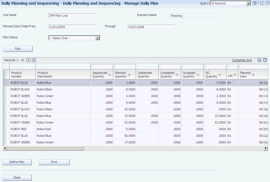Sort by SO Quantity column icon
270x182 pixels.
[x=220, y=75]
